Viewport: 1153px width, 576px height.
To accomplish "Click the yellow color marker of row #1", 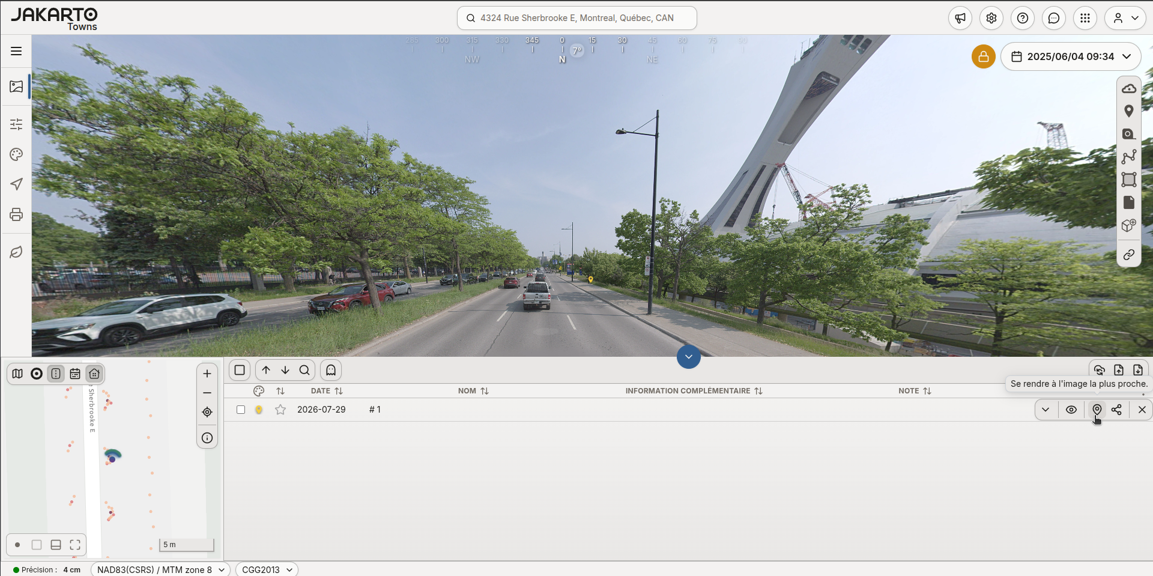I will coord(259,410).
